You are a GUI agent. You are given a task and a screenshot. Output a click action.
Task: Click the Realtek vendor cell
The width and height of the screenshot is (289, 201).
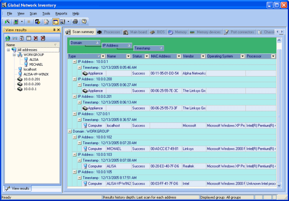pos(194,166)
